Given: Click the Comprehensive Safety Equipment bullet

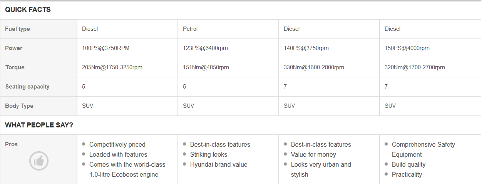Looking at the screenshot, I should [423, 150].
